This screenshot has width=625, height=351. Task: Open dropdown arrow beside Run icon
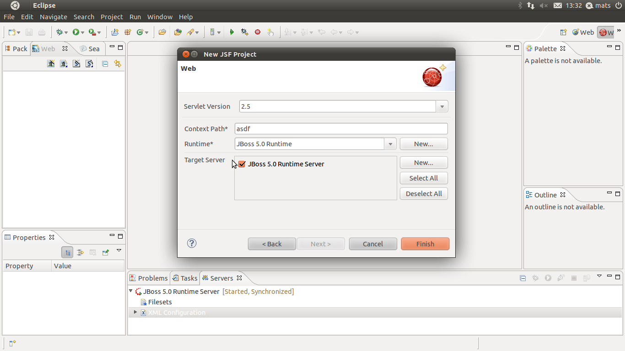82,32
